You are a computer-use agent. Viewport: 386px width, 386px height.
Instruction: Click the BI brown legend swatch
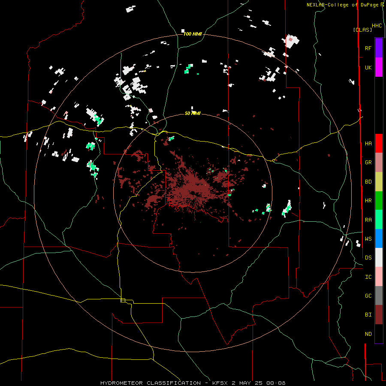click(379, 315)
